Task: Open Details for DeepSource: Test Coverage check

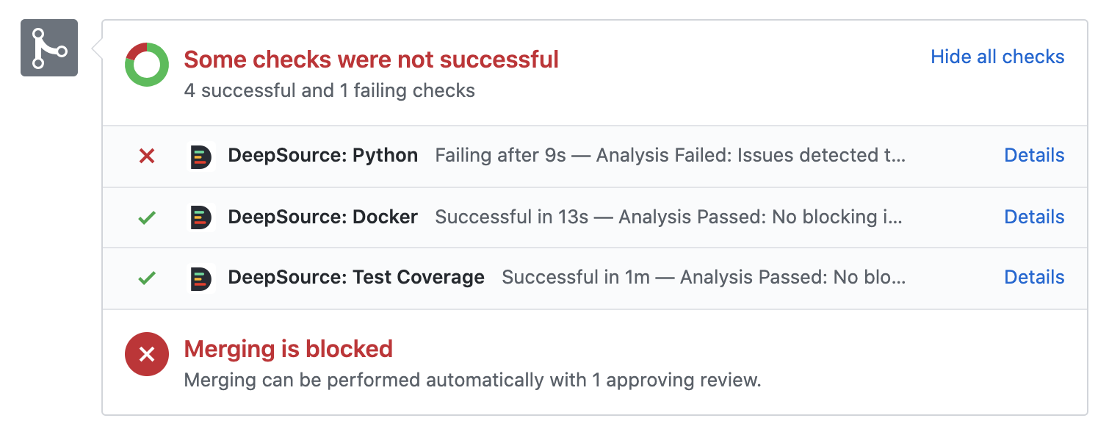Action: click(1034, 278)
